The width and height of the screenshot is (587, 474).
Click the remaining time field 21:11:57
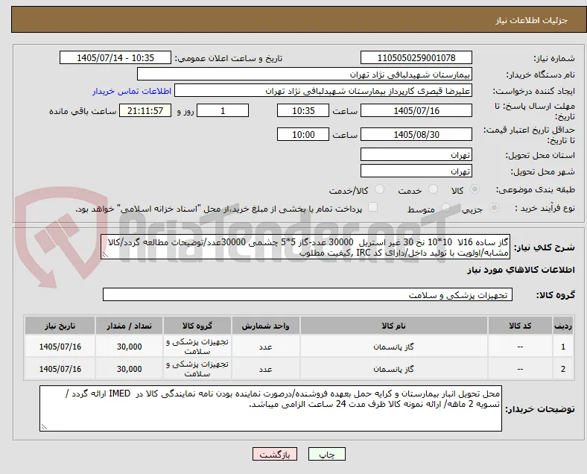(145, 111)
